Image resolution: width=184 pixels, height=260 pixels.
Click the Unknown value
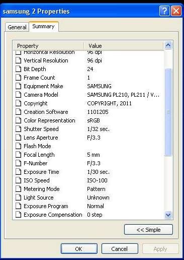tap(98, 198)
